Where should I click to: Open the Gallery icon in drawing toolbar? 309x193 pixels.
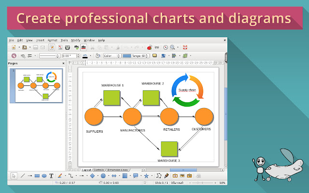tap(189, 176)
